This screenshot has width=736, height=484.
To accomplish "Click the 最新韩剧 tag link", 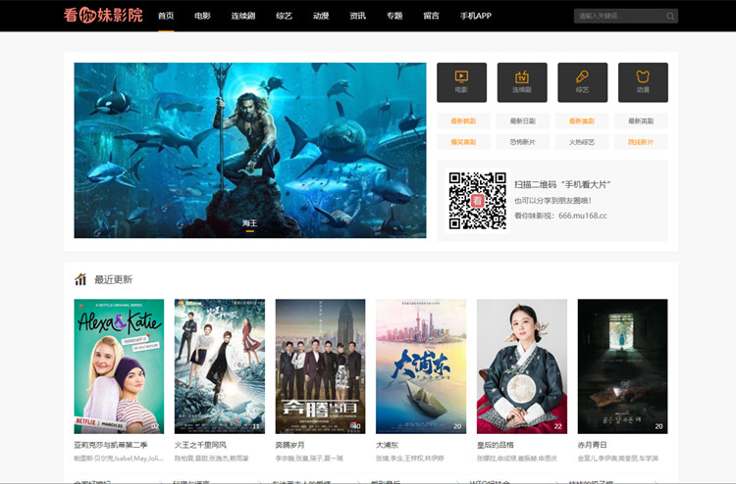I will point(462,121).
